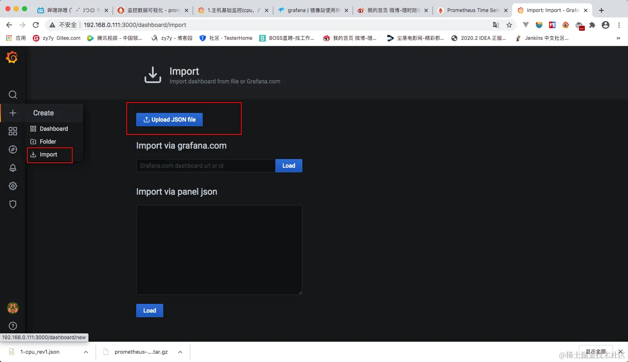
Task: Open the Configuration gear icon
Action: tap(13, 186)
